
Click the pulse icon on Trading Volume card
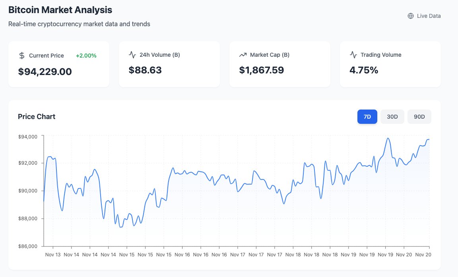(x=353, y=55)
